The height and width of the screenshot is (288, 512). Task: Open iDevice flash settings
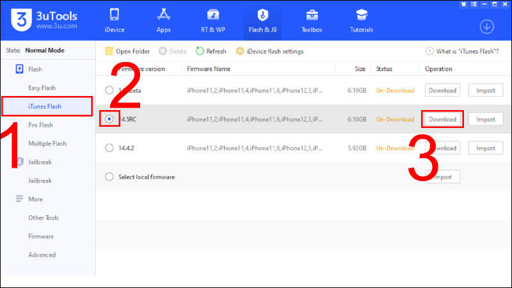[269, 51]
